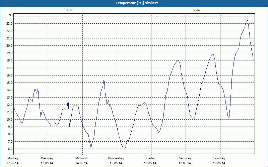Click the '6,0' axis value
268x167 pixels.
10,149
